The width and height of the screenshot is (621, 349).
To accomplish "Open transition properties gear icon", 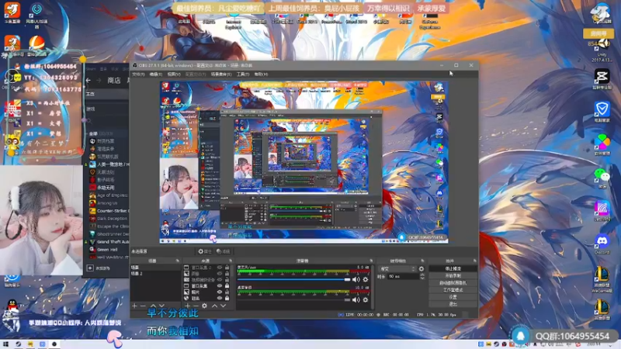I will click(422, 269).
